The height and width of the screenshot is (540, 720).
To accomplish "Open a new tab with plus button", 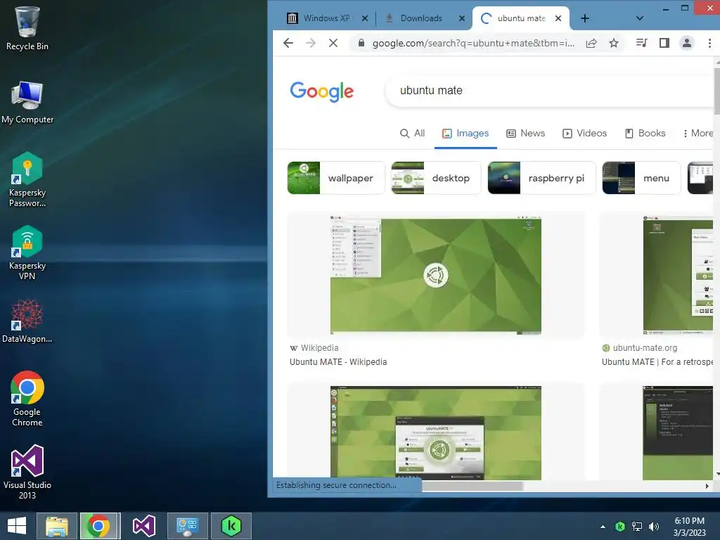I will (584, 18).
